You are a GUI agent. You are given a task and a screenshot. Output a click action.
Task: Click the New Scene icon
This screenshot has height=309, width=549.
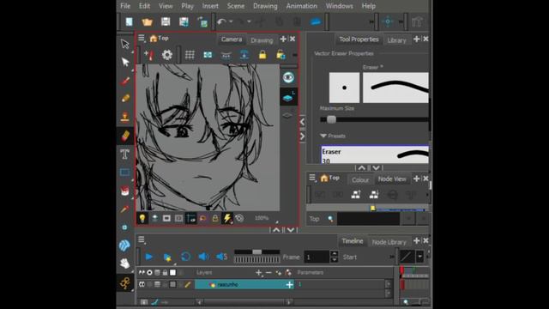click(130, 22)
